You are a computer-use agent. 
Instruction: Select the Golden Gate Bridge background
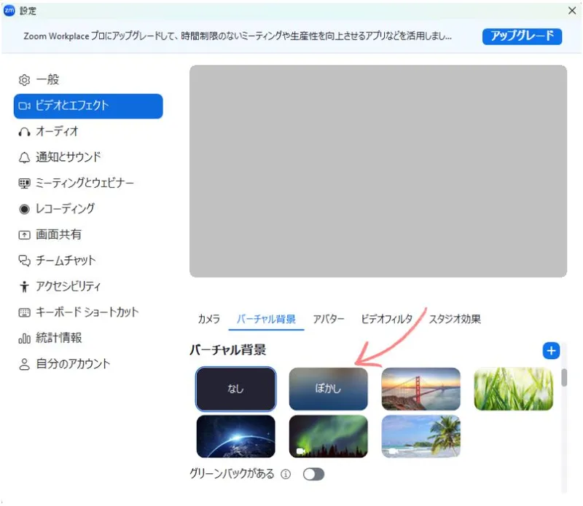[x=420, y=389]
